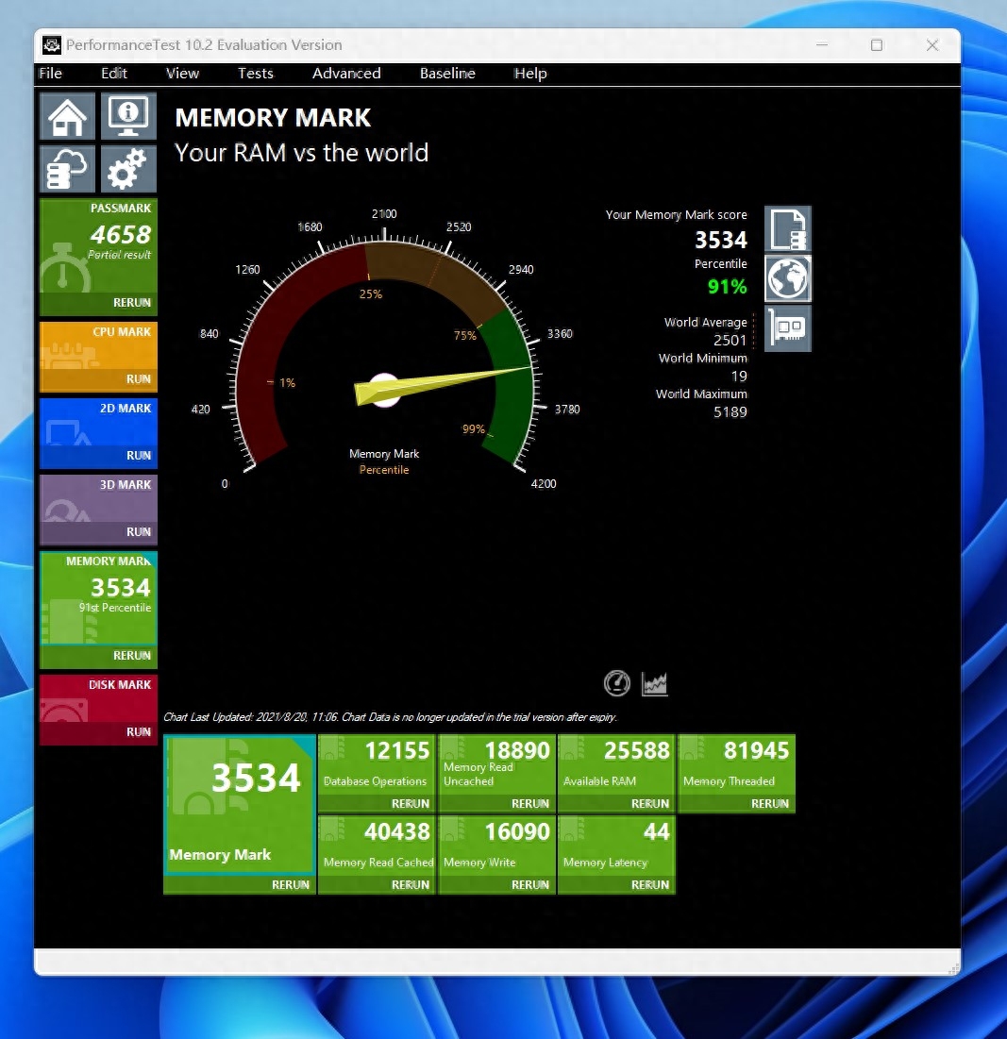The height and width of the screenshot is (1039, 1007).
Task: Select the Memory Threaded 81945 tile
Action: click(736, 764)
